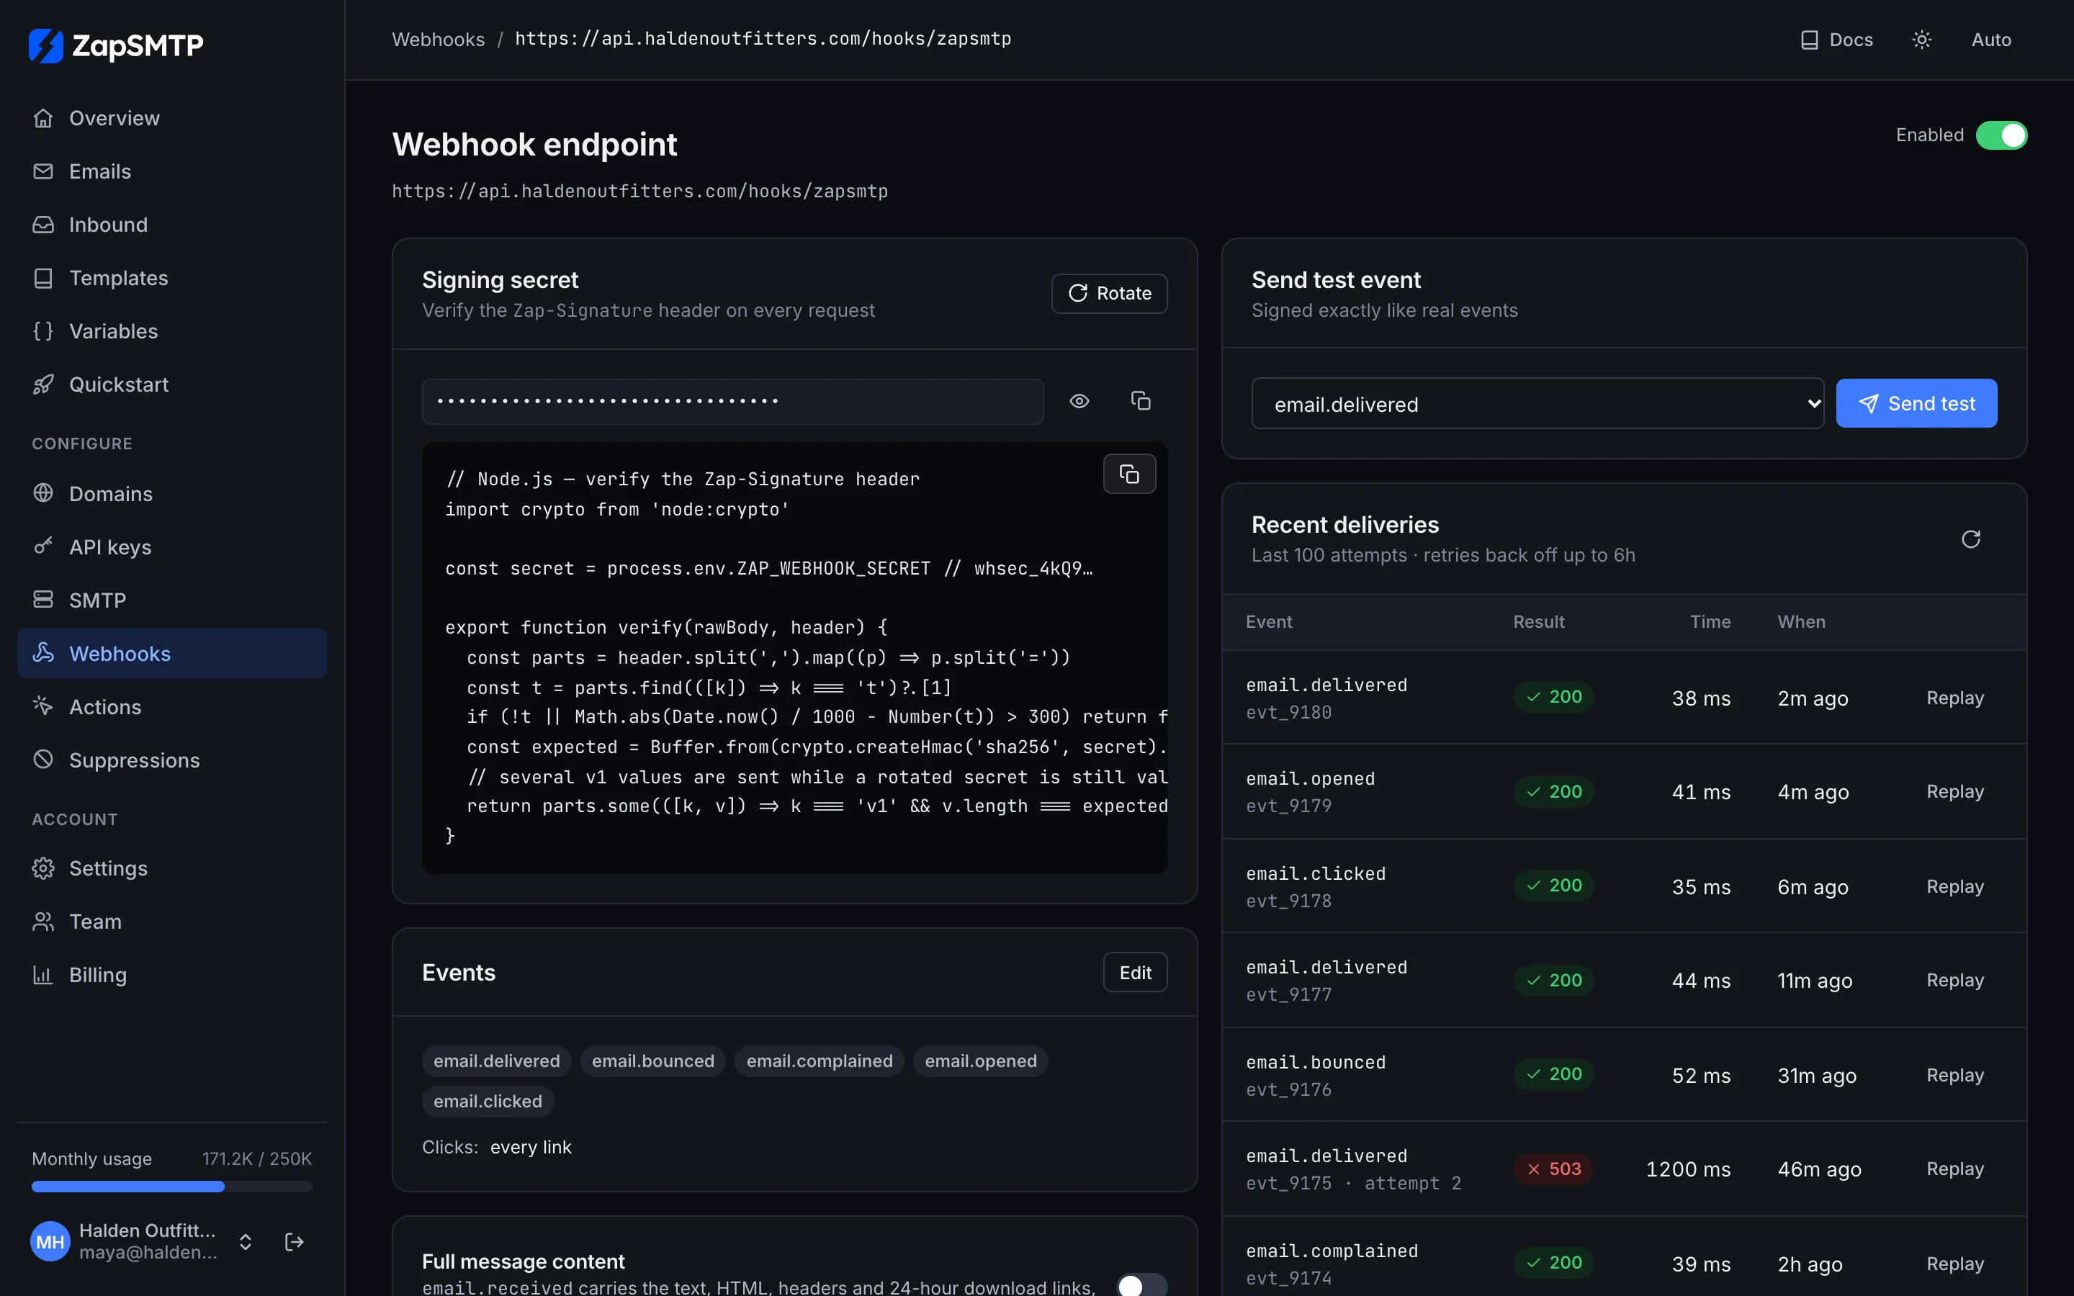Replay the failed evt_9175 delivery
The width and height of the screenshot is (2074, 1296).
click(1955, 1169)
